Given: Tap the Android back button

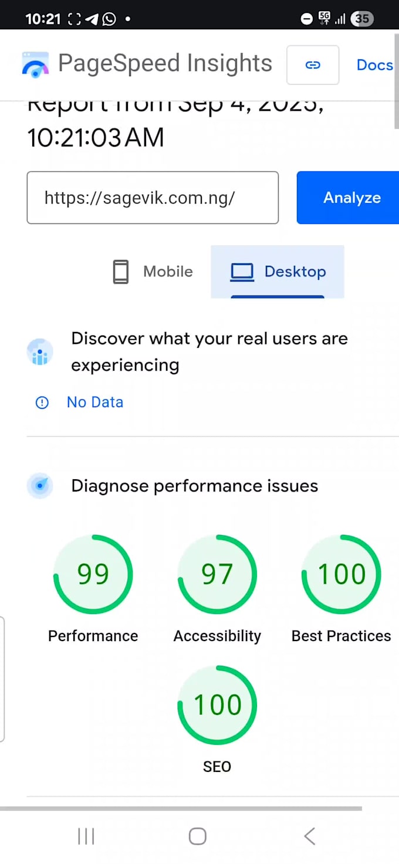Looking at the screenshot, I should [x=310, y=836].
